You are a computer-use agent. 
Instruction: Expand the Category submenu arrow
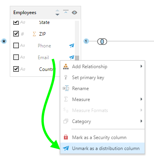(x=141, y=121)
